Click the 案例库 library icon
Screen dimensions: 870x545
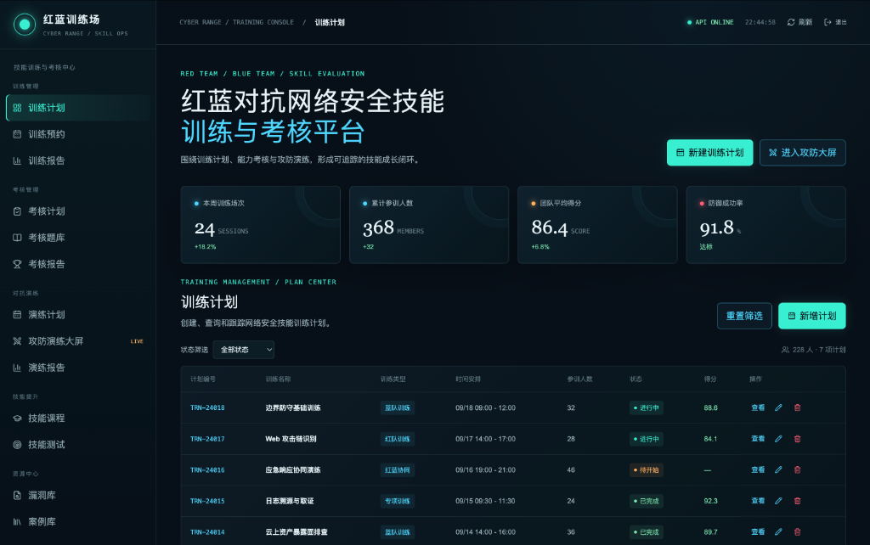point(17,522)
